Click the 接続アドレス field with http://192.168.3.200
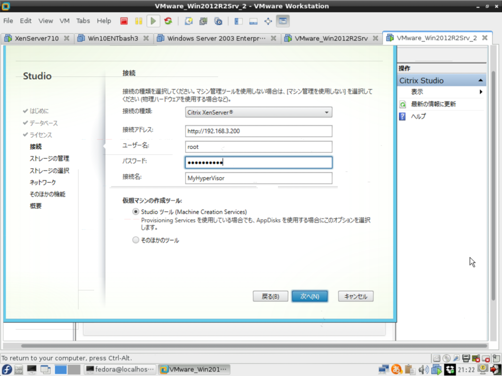This screenshot has width=502, height=376. tap(259, 131)
